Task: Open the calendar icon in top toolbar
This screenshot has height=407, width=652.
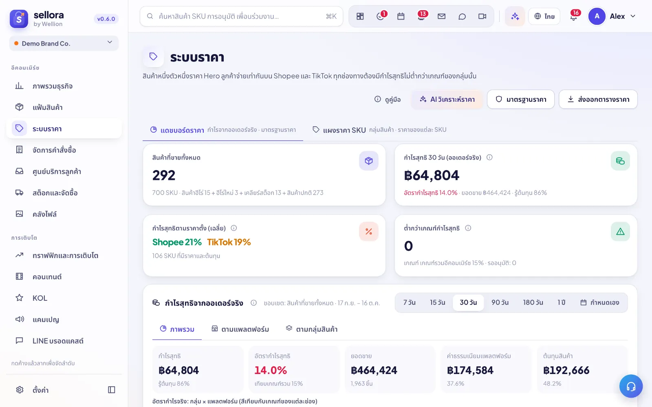Action: 401,16
